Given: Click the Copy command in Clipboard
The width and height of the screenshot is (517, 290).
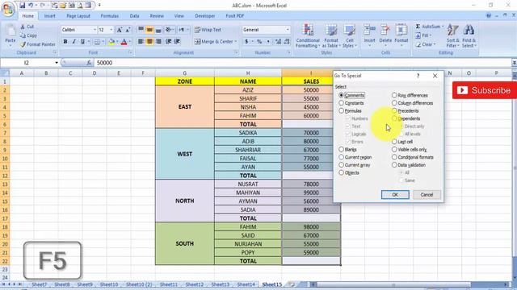Looking at the screenshot, I should pos(29,35).
